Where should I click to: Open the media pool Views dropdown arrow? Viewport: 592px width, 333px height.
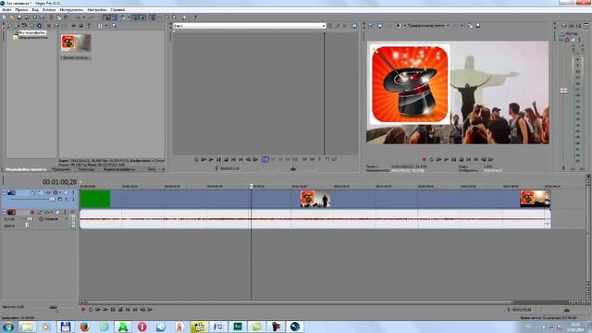(106, 26)
